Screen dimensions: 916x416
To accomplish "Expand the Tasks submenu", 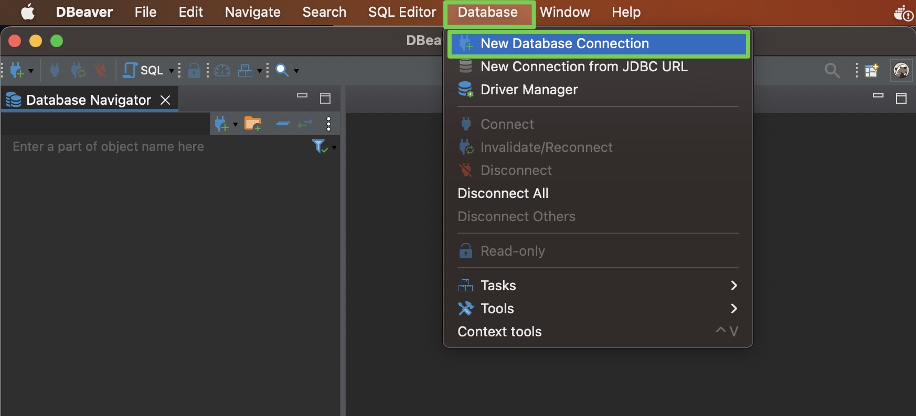I will (598, 286).
